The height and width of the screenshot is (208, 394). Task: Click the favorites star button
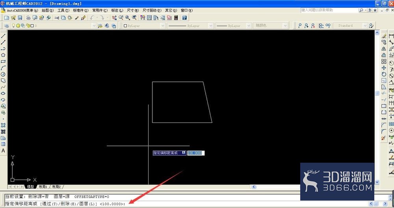[x=375, y=10]
